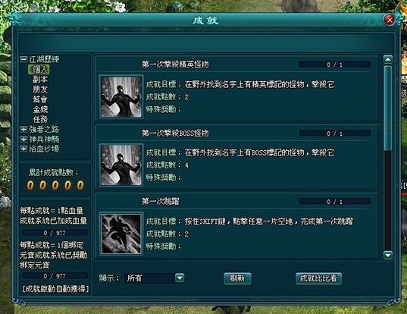Expand the 強者之路 category
The width and height of the screenshot is (407, 314).
(x=23, y=129)
